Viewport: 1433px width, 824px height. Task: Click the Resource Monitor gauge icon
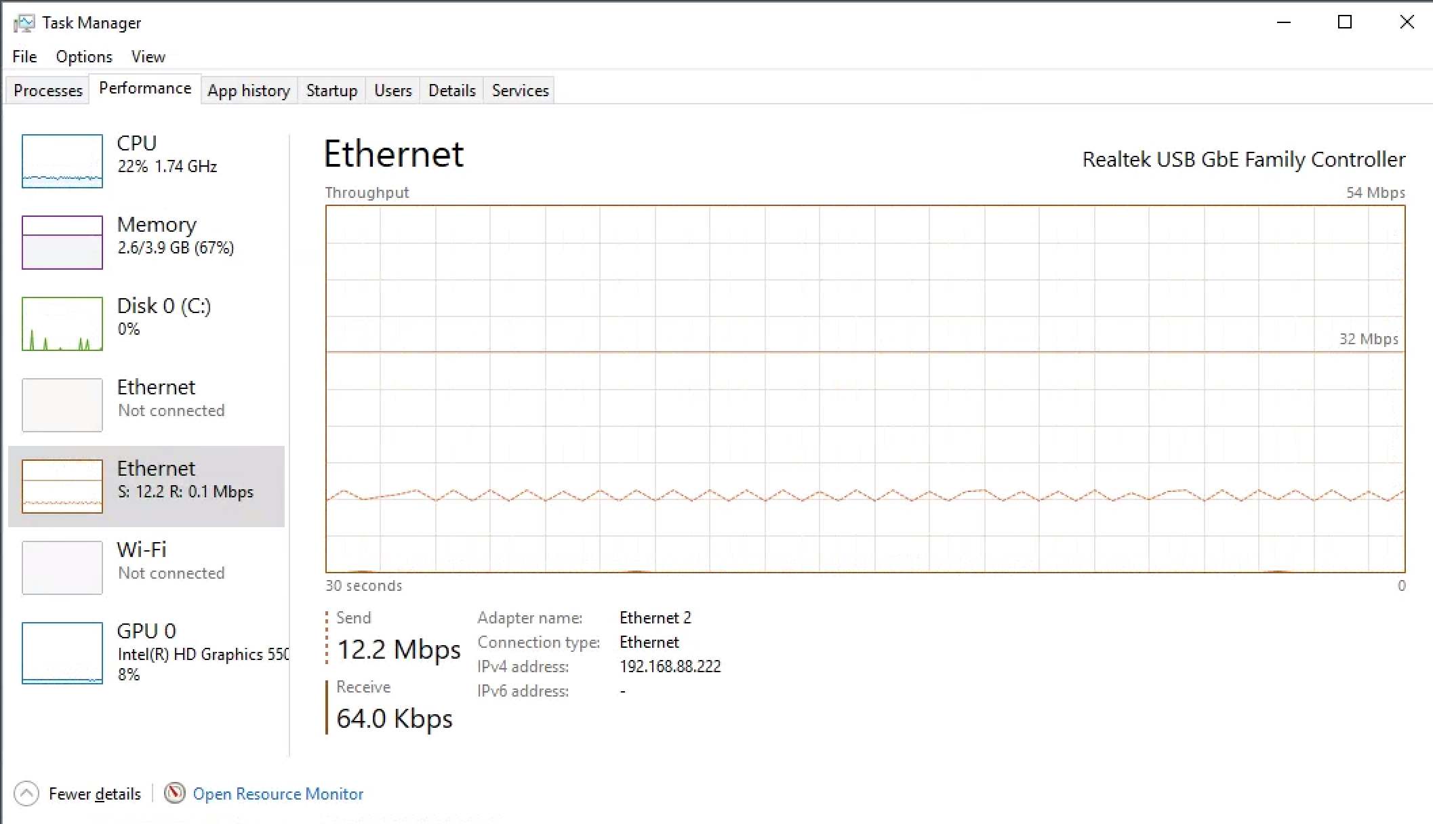[175, 793]
